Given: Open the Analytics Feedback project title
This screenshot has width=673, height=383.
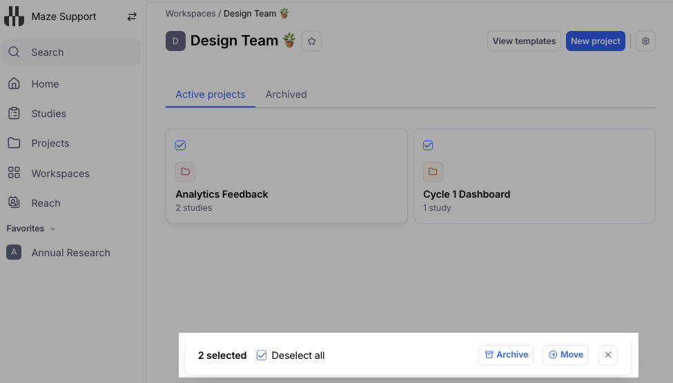Looking at the screenshot, I should click(222, 194).
